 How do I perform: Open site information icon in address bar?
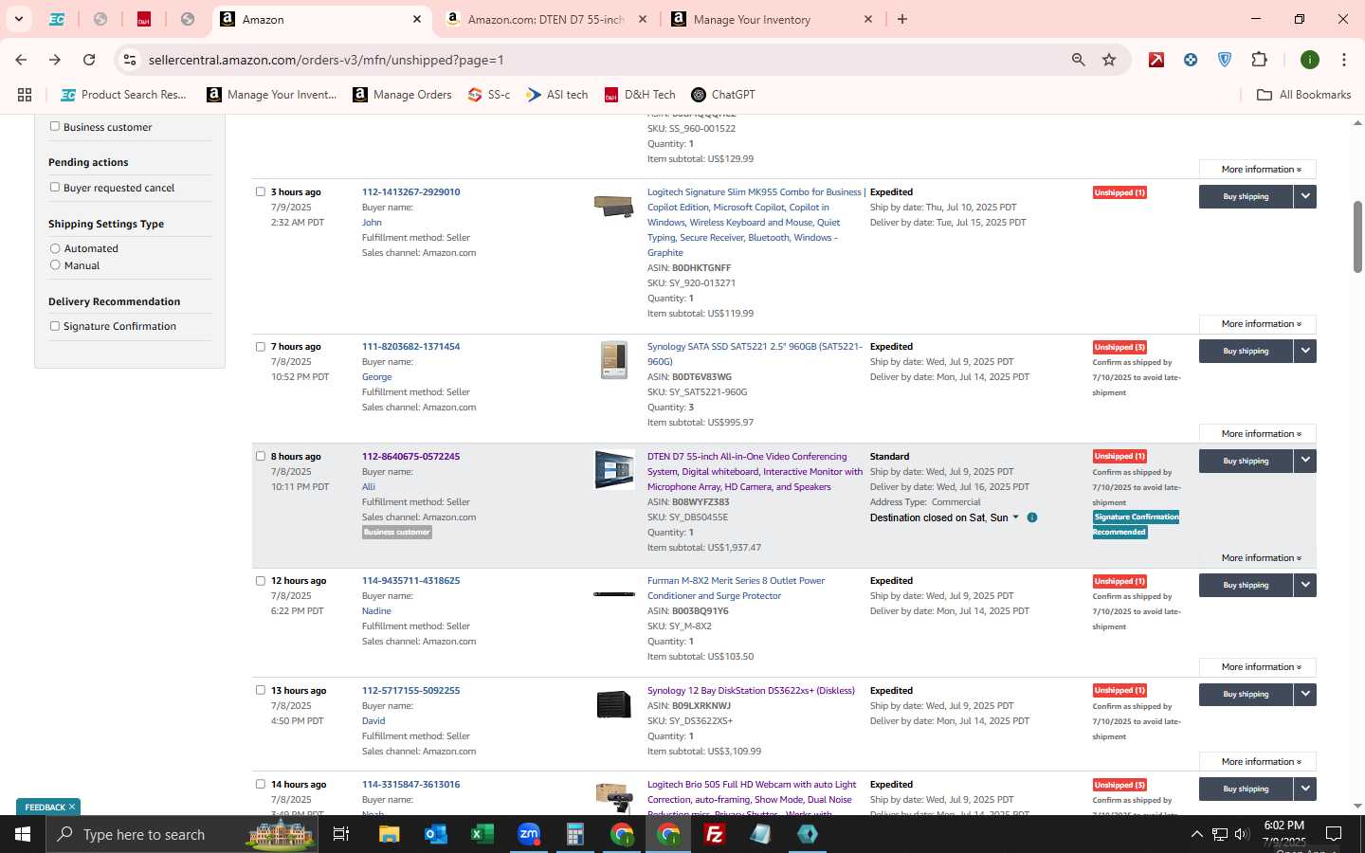click(130, 60)
